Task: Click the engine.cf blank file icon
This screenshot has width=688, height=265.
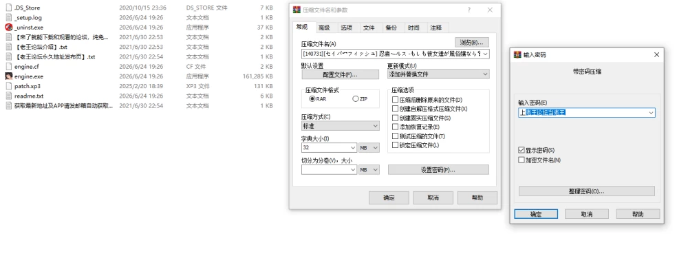Action: pos(8,67)
